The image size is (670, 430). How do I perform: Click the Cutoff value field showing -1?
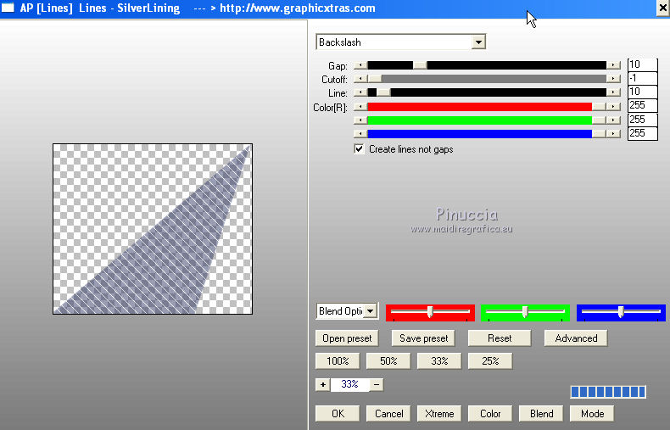coord(642,78)
